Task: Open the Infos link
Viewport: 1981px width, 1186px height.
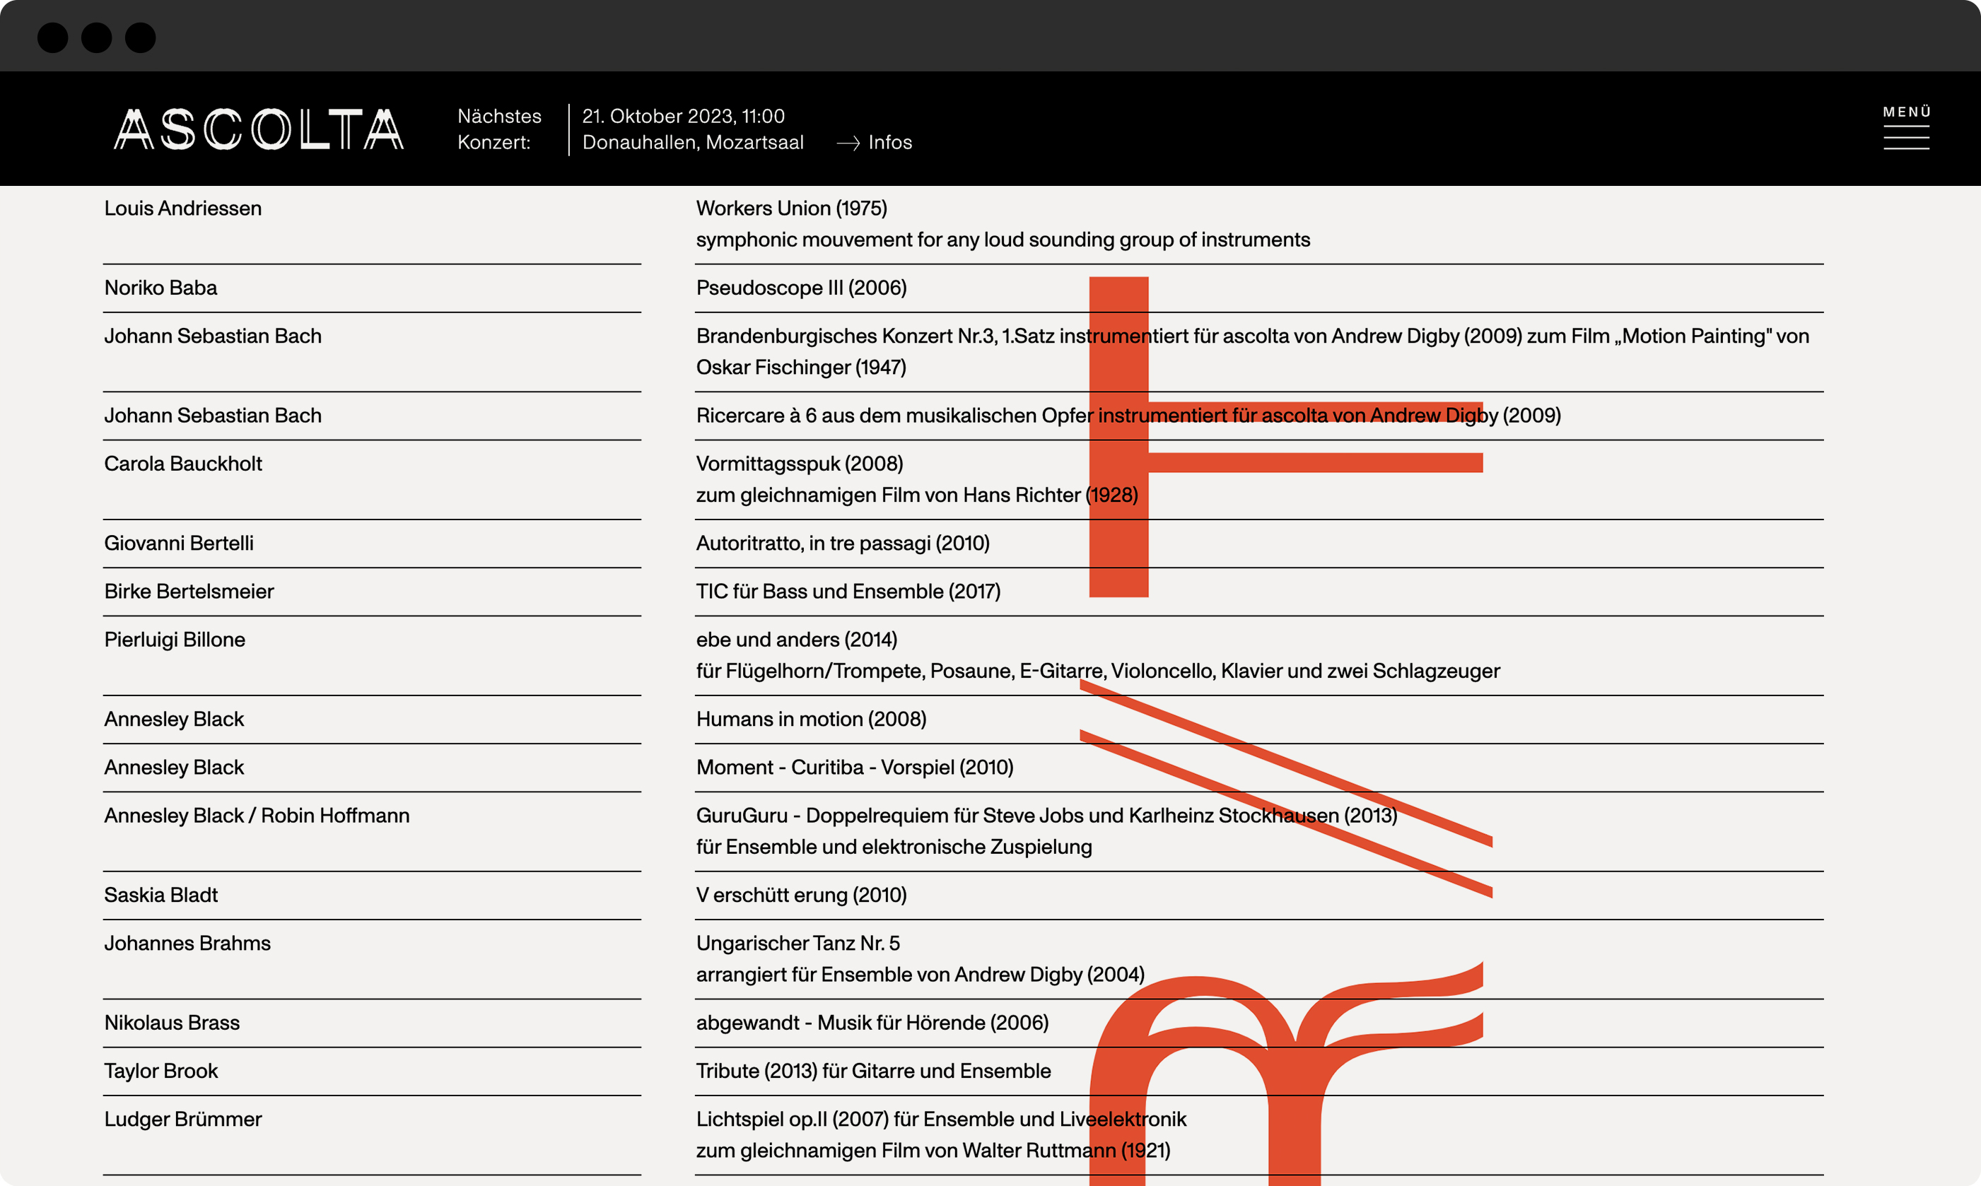Action: (x=889, y=142)
